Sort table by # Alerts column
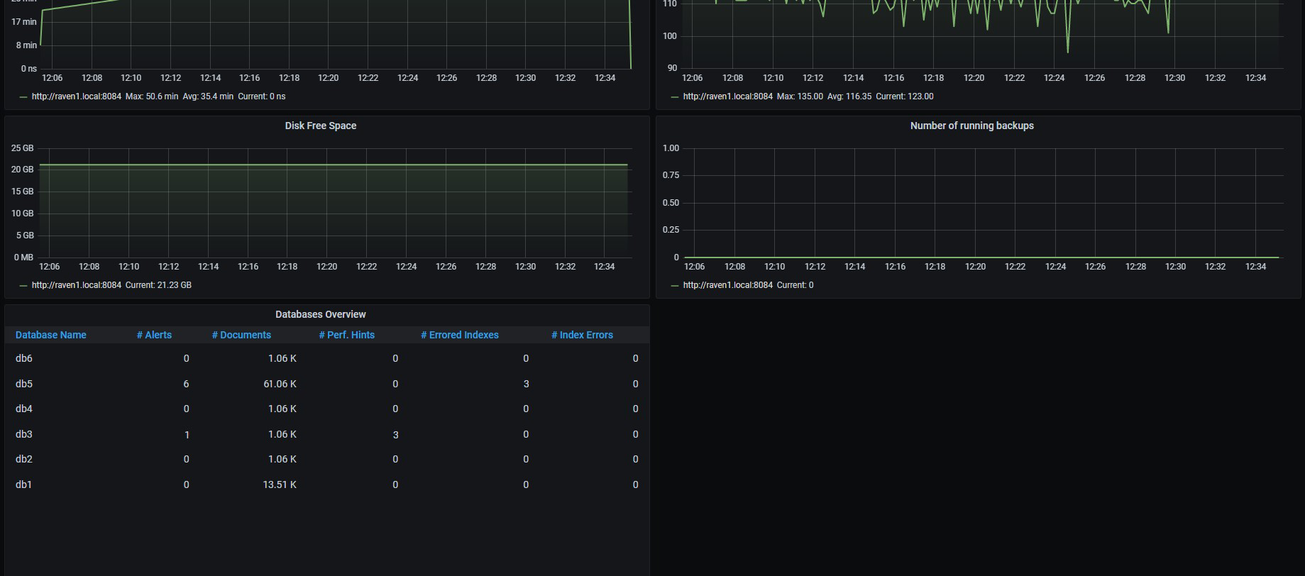 coord(154,335)
